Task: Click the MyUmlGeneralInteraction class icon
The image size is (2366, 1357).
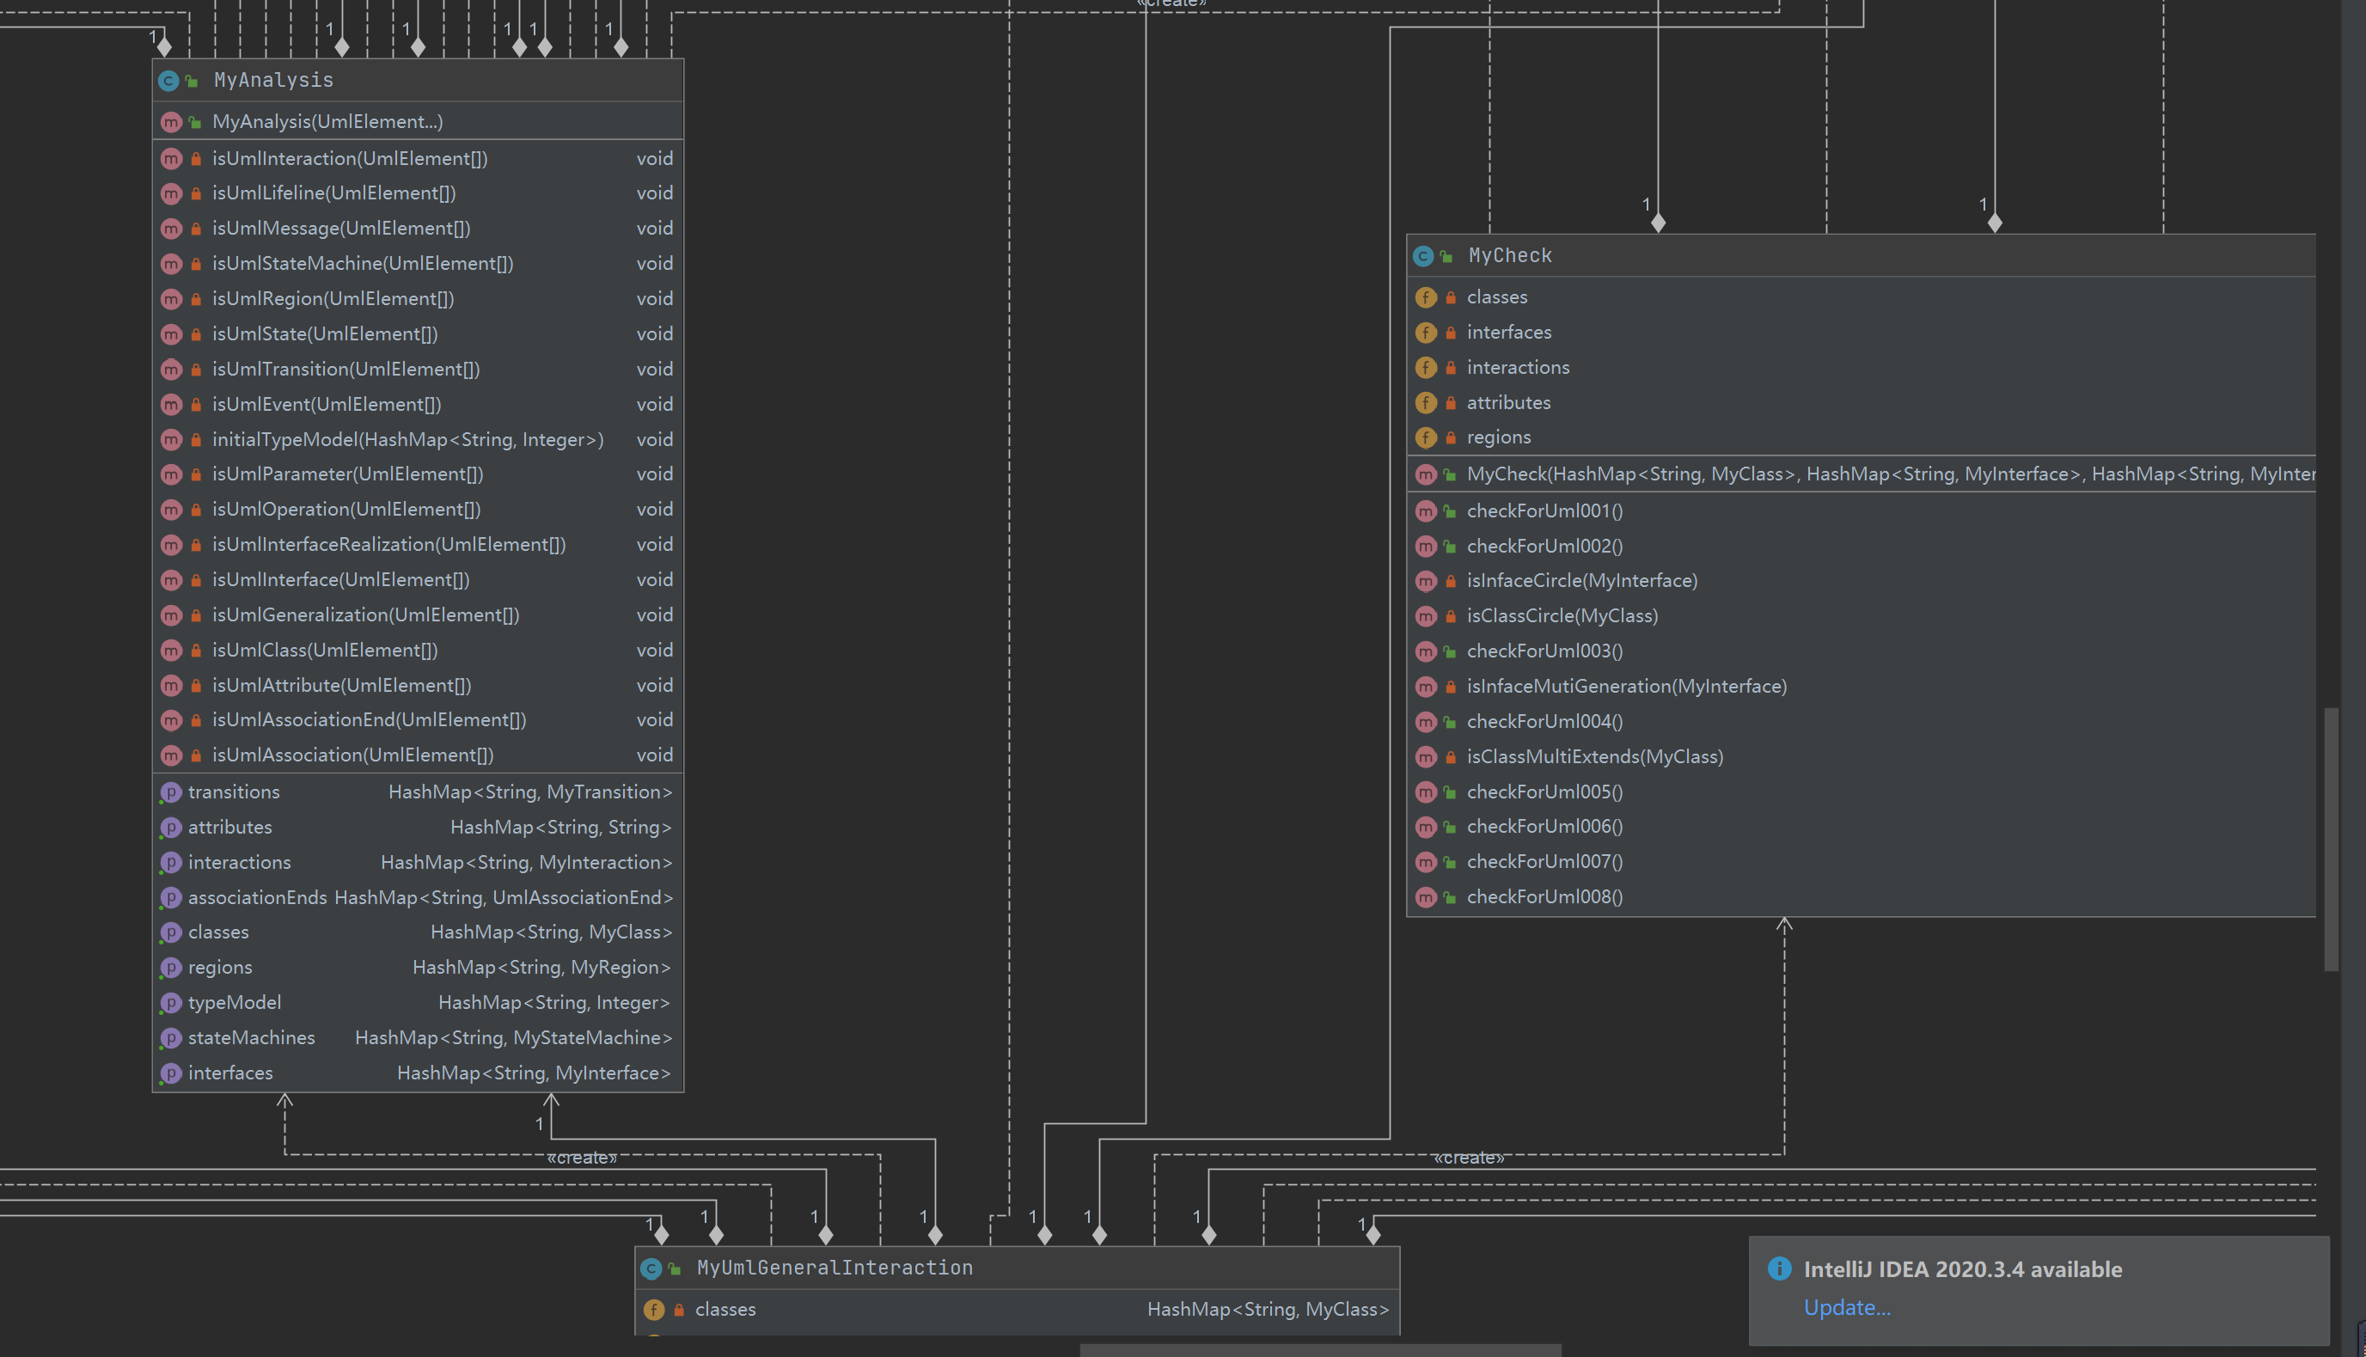Action: (x=651, y=1268)
